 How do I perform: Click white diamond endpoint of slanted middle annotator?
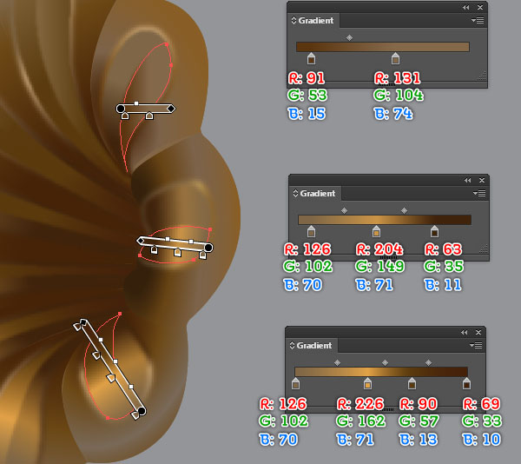click(x=141, y=240)
